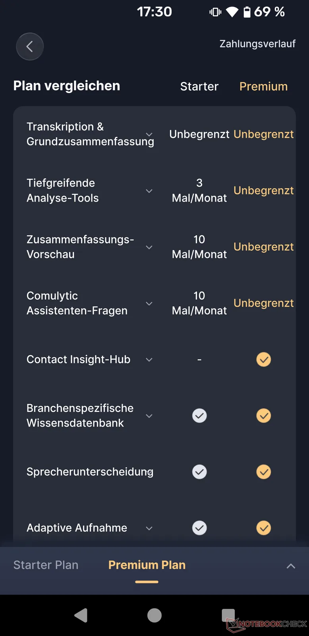Tap Starter checkmark for Branchenspezifische Wissensdatenbank
The height and width of the screenshot is (636, 309).
click(199, 416)
